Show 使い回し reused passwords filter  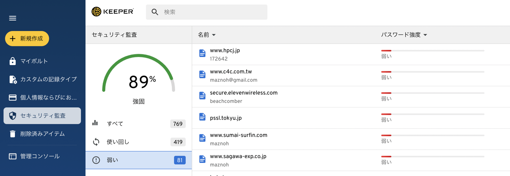coord(139,142)
